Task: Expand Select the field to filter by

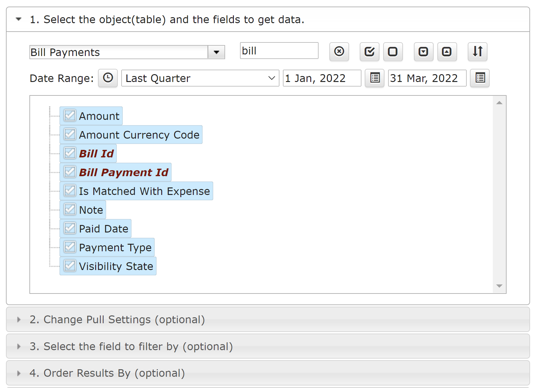Action: click(x=131, y=346)
